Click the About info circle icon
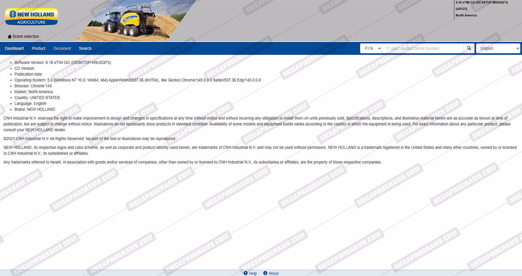Viewport: 522px width, 276px height. [265, 273]
